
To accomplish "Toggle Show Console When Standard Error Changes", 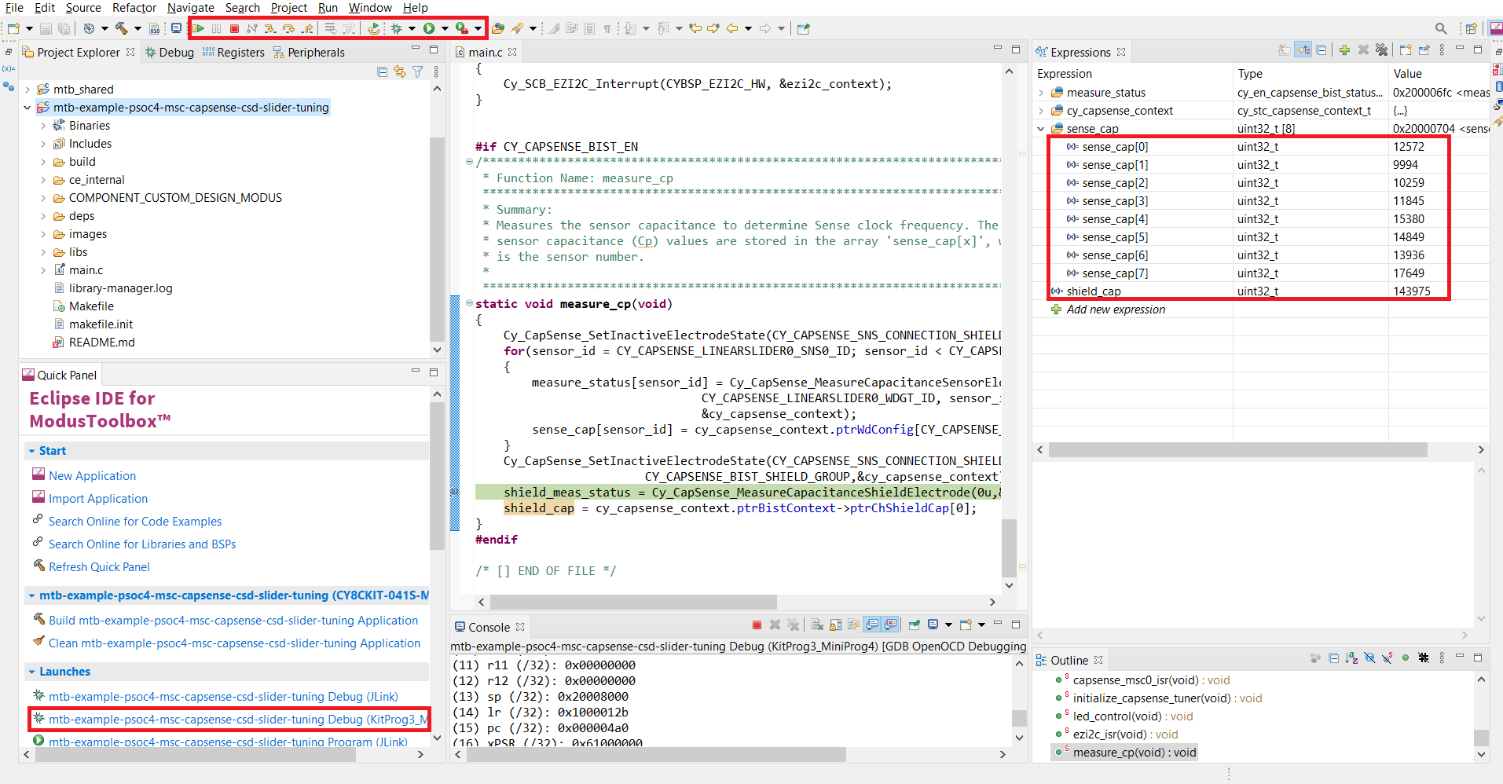I will tap(890, 625).
